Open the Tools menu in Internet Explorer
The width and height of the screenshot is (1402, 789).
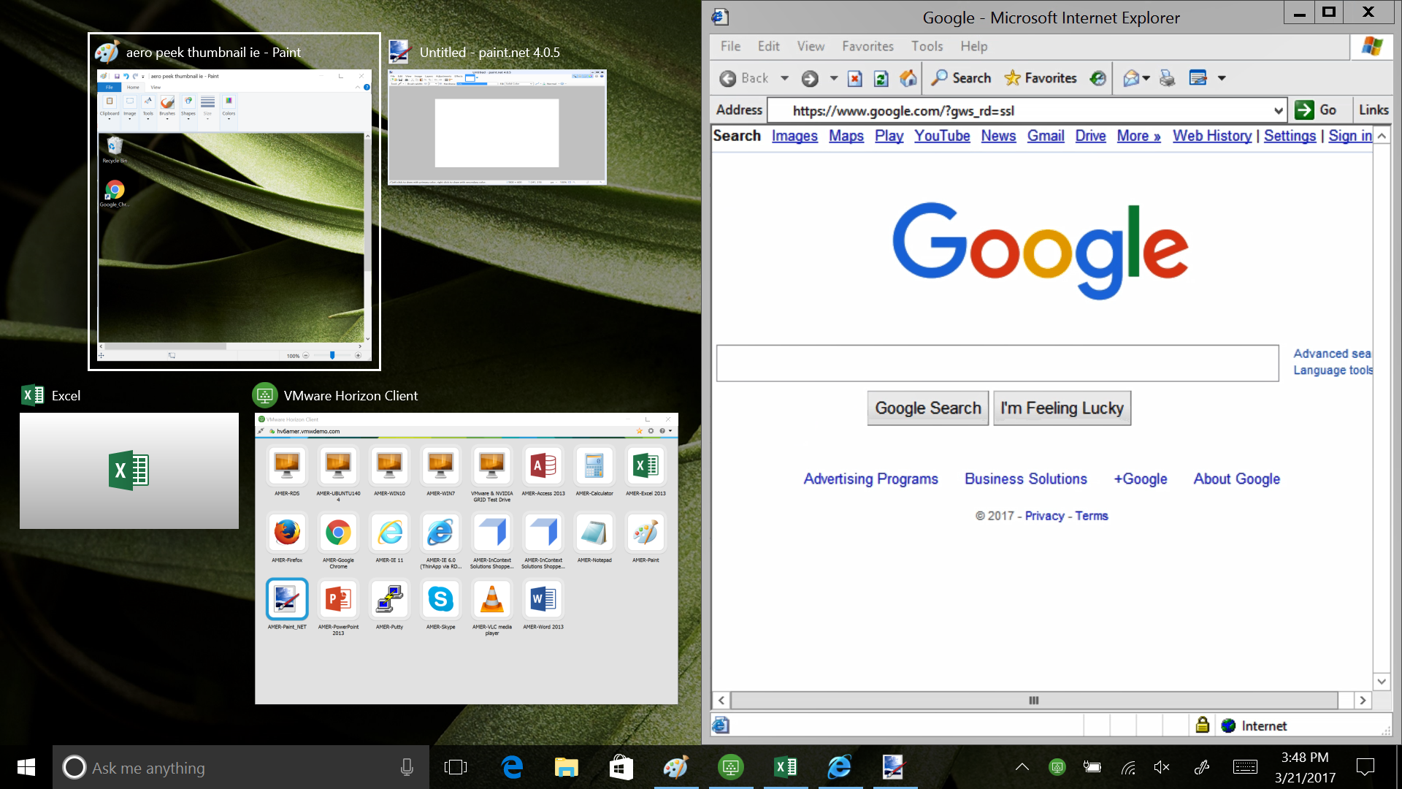[x=927, y=46]
